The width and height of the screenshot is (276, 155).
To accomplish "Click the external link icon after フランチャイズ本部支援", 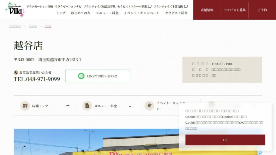I will click(x=186, y=6).
